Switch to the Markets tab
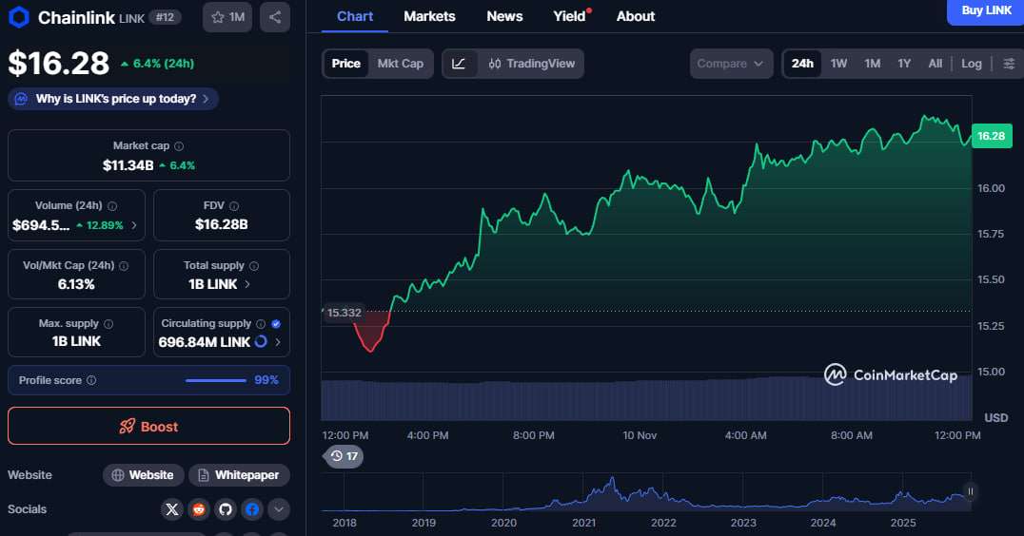The height and width of the screenshot is (536, 1024). pos(429,16)
